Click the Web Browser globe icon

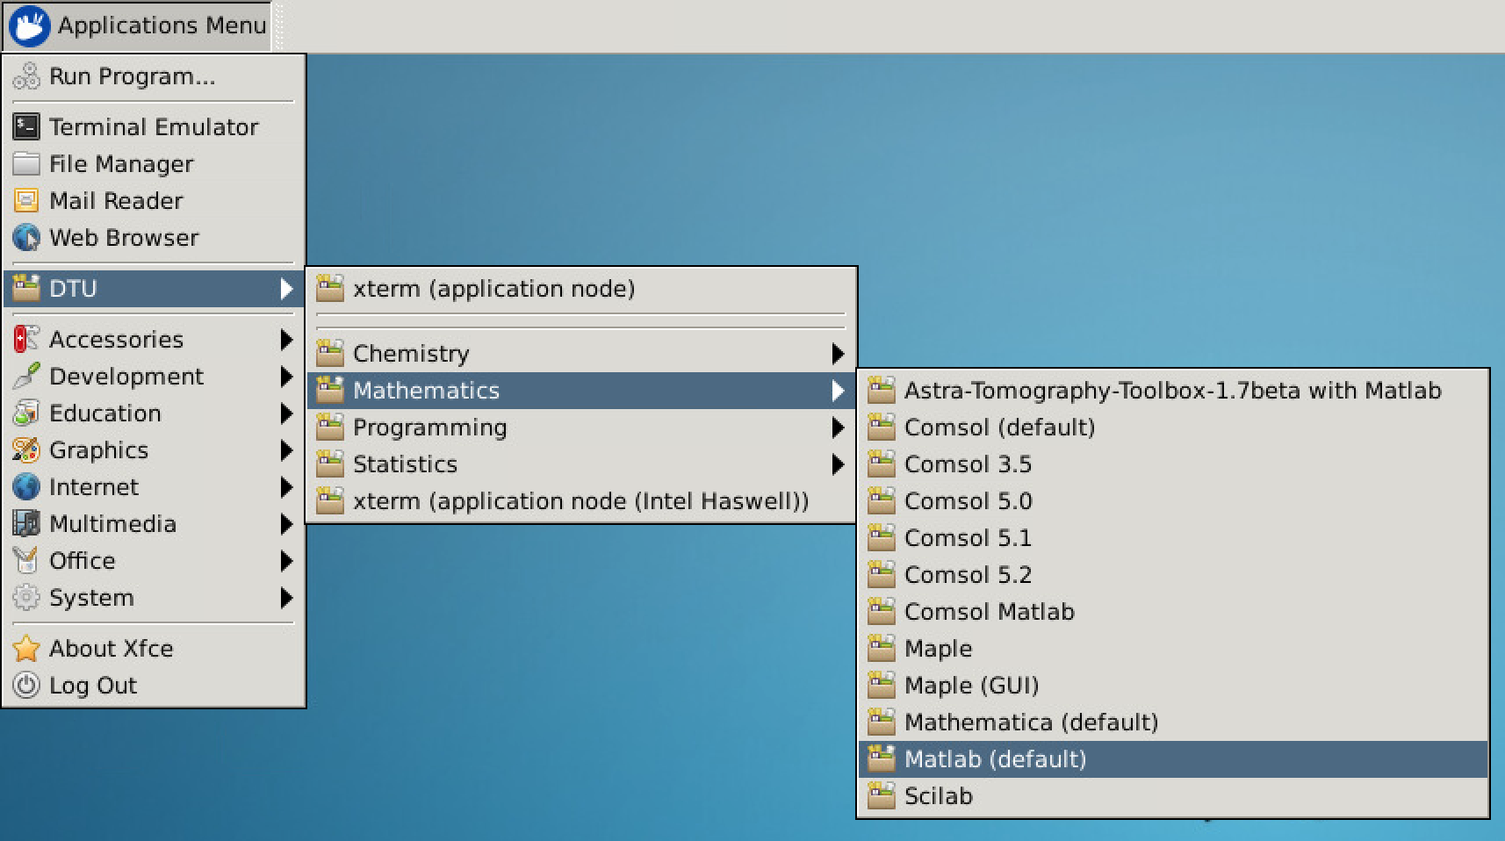[26, 238]
